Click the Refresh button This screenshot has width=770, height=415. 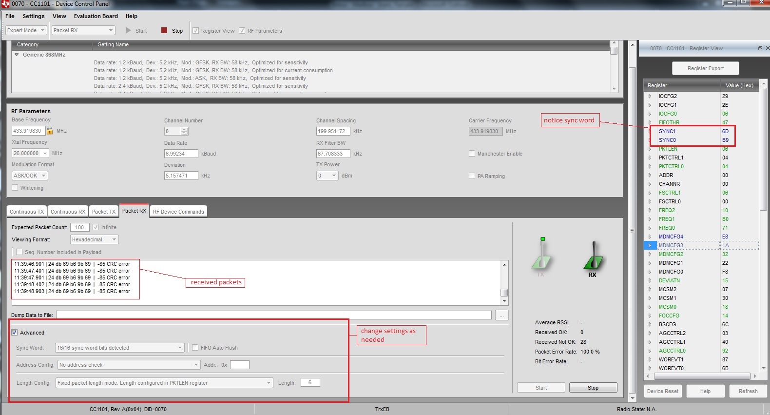click(748, 391)
